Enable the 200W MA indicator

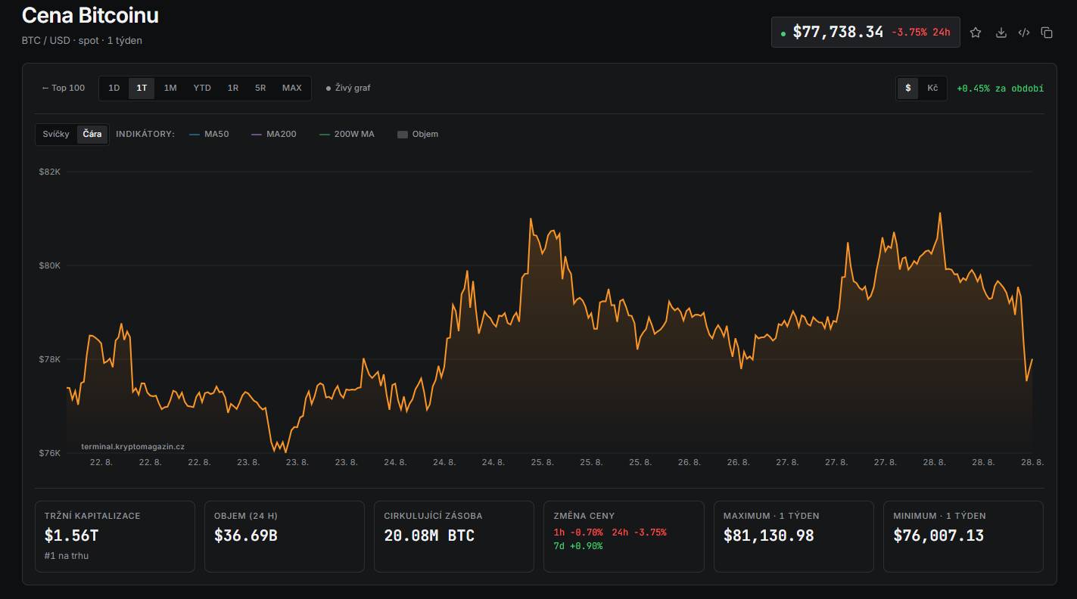[347, 134]
